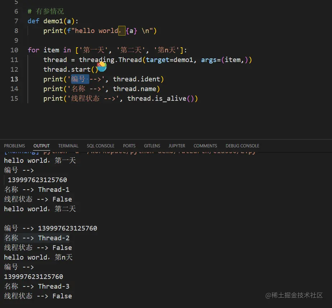
Task: Open the DEBUG CONSOLE tab
Action: [x=242, y=146]
